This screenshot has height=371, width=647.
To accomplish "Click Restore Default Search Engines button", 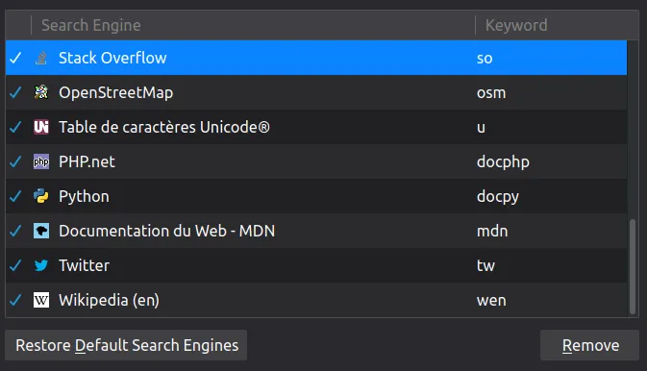I will (126, 345).
